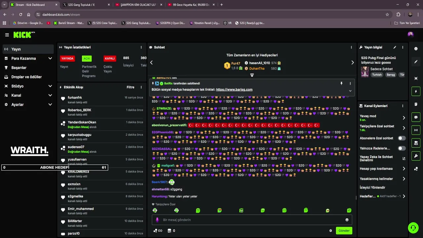
Task: Open the chat settings gear icon
Action: pos(330,231)
